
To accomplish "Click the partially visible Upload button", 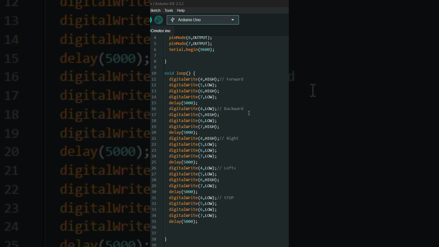I will (151, 20).
